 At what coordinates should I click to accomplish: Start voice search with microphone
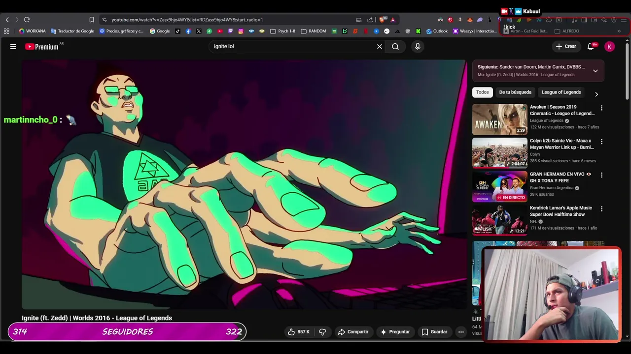tap(418, 47)
